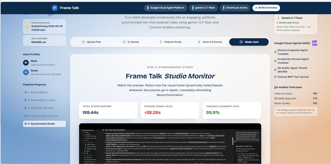331x164 pixels.
Task: Click the BYOK Unlimited button
Action: (266, 8)
